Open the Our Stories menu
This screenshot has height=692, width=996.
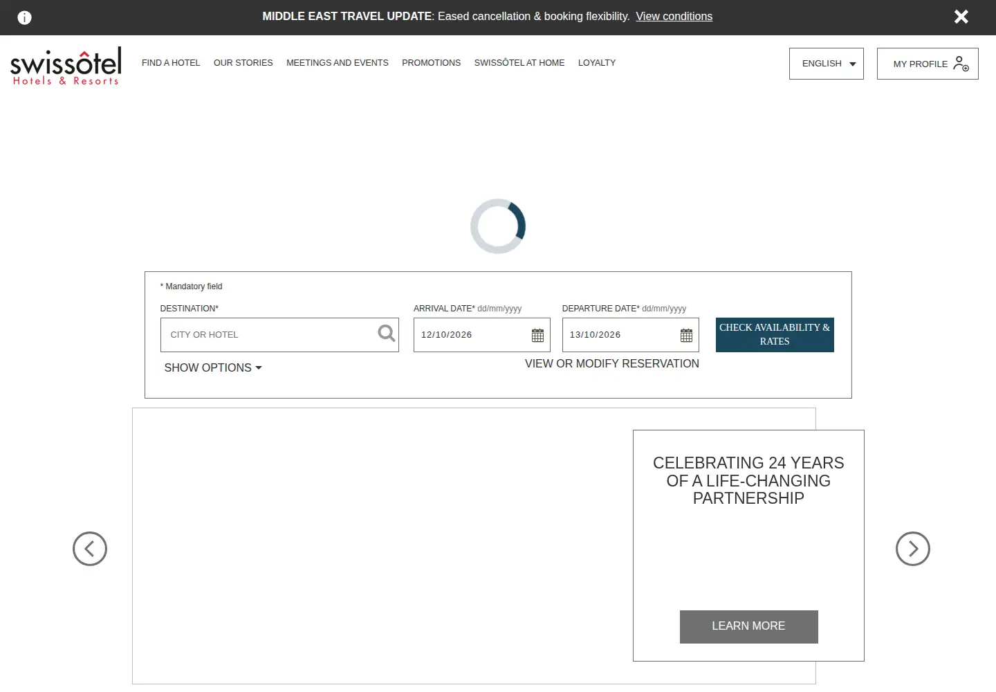[x=243, y=63]
